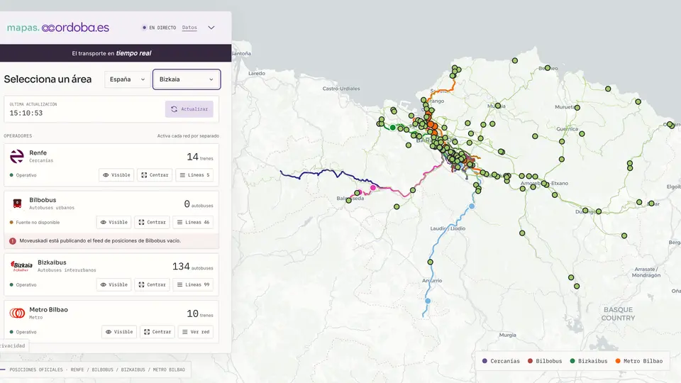This screenshot has width=681, height=383.
Task: Expand Bilbobus Líneas 46 list
Action: (193, 222)
